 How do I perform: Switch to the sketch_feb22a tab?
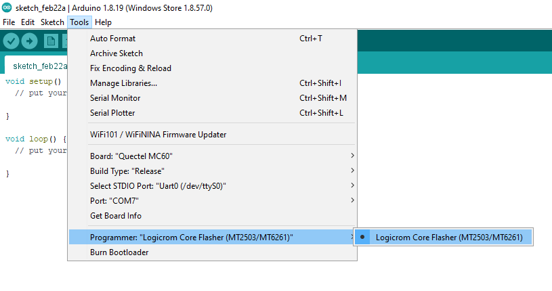coord(36,66)
